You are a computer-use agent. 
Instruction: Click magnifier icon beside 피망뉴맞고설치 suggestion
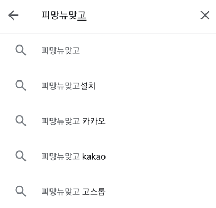point(21,85)
